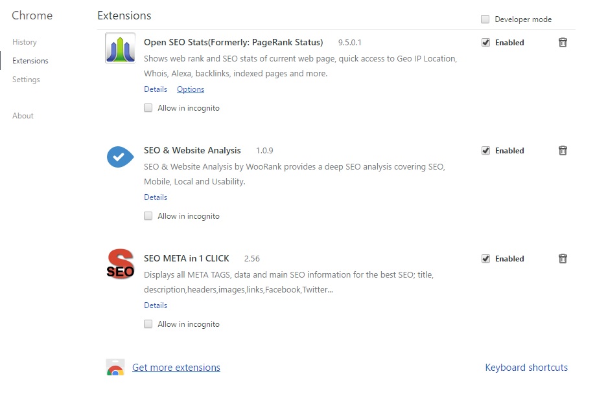Image resolution: width=606 pixels, height=398 pixels.
Task: Click the Chrome Web Store icon
Action: (115, 368)
